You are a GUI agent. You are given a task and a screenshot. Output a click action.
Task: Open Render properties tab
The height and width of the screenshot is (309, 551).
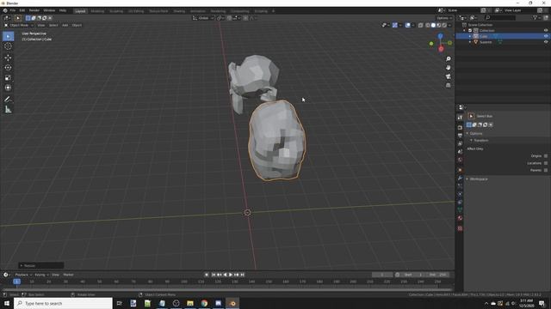pos(460,128)
